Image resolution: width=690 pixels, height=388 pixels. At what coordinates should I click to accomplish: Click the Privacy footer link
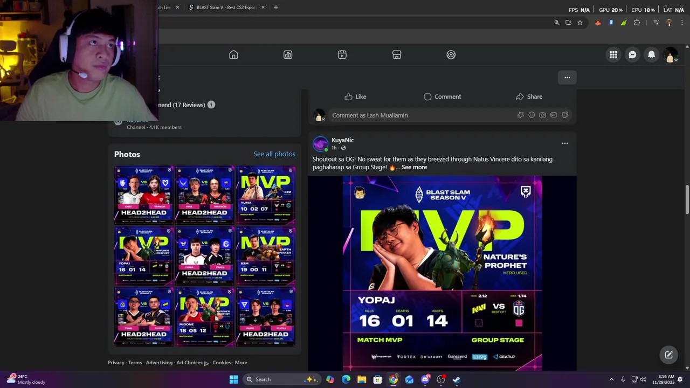click(116, 363)
